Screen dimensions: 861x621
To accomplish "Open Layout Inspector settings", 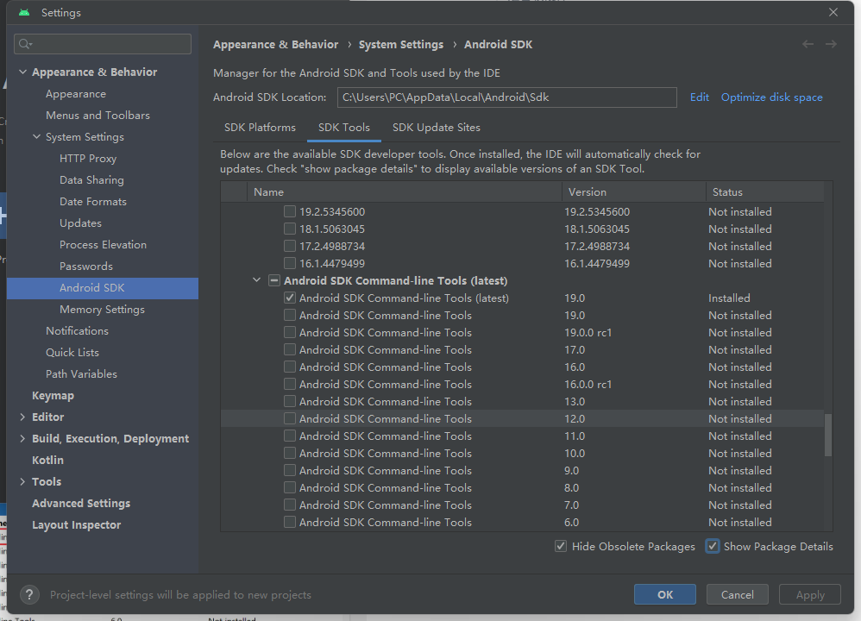I will (76, 525).
